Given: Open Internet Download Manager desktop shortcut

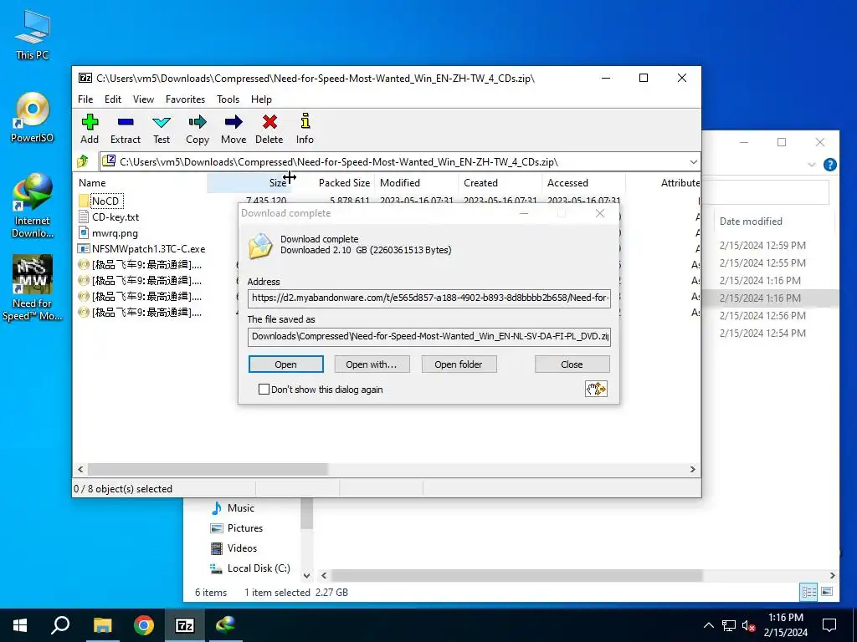Looking at the screenshot, I should coord(33,206).
